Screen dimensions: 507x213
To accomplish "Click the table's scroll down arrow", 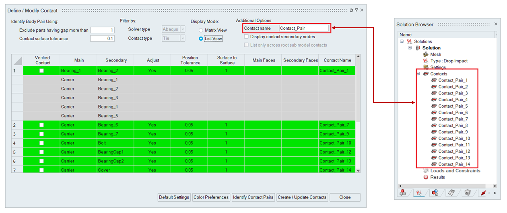I will point(358,170).
